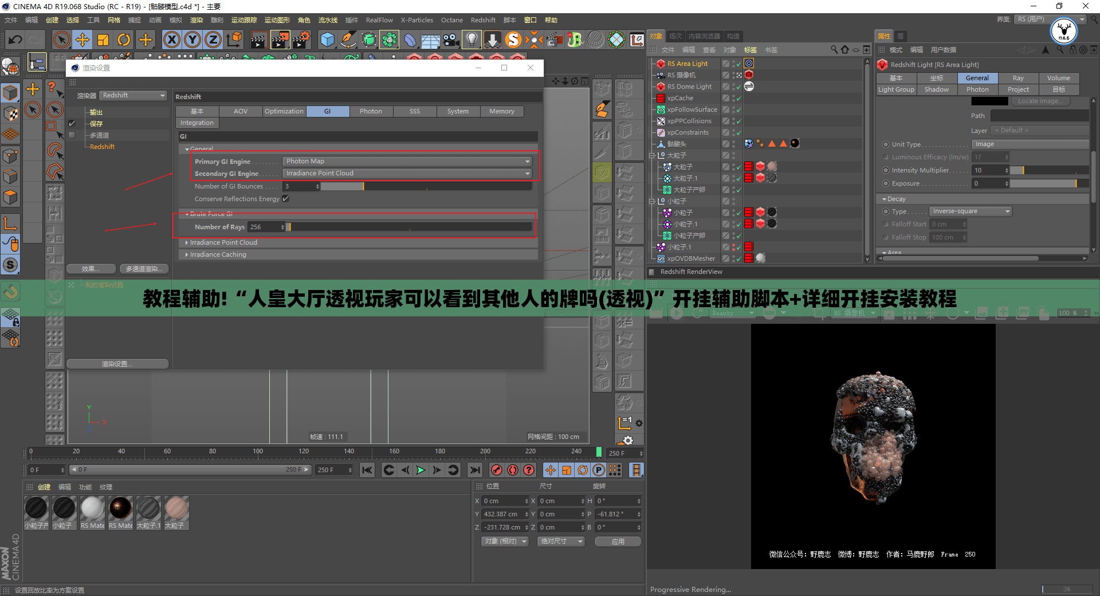Screen dimensions: 1100x596
Task: Click the Number of Rays value field
Action: 266,227
